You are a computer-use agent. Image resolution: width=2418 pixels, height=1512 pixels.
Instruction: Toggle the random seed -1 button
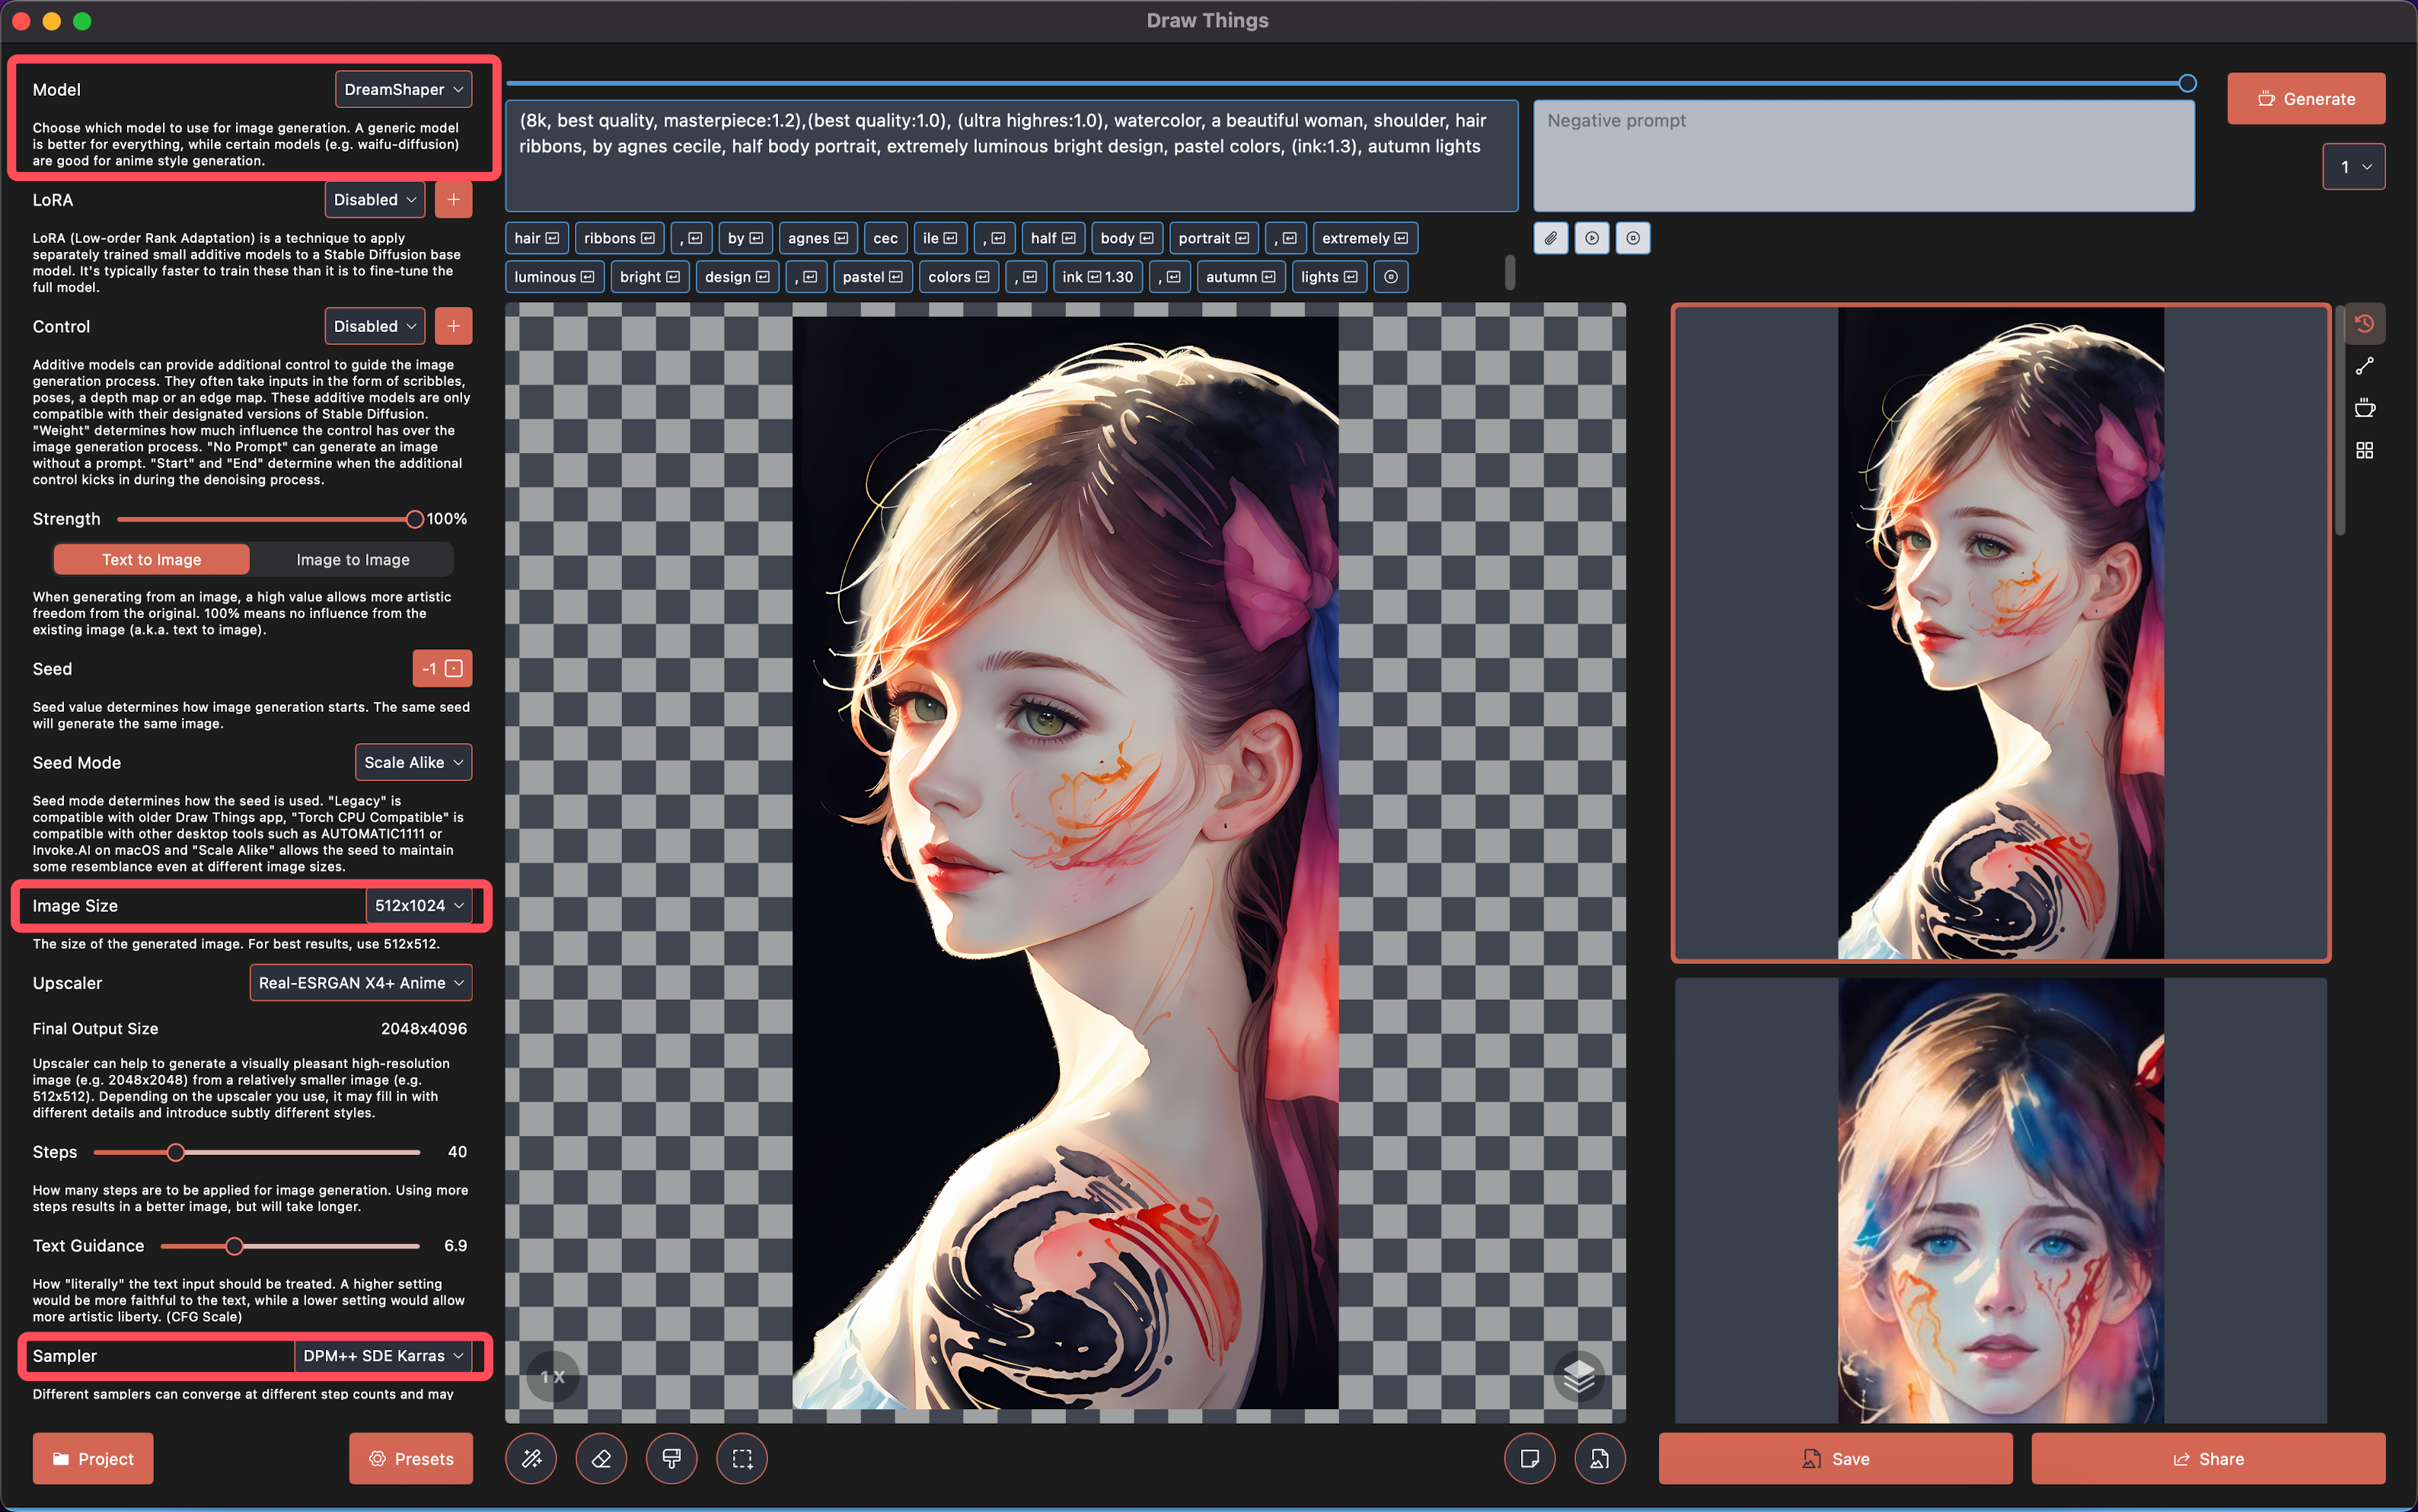442,669
